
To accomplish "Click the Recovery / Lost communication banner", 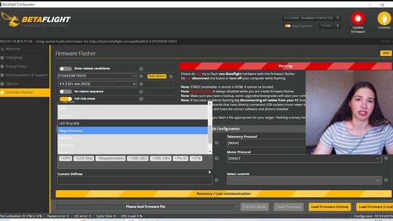I will [224, 194].
